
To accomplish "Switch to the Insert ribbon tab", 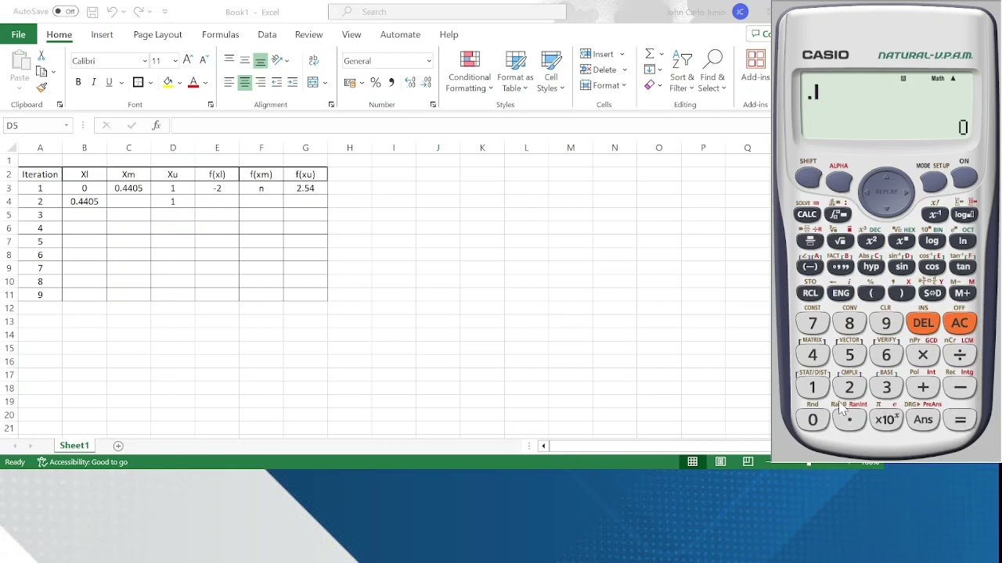I will (102, 34).
